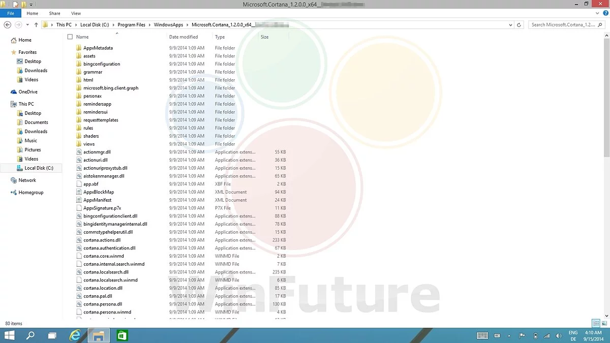This screenshot has height=343, width=610.
Task: Open the touch keyboard tray icon
Action: click(482, 335)
